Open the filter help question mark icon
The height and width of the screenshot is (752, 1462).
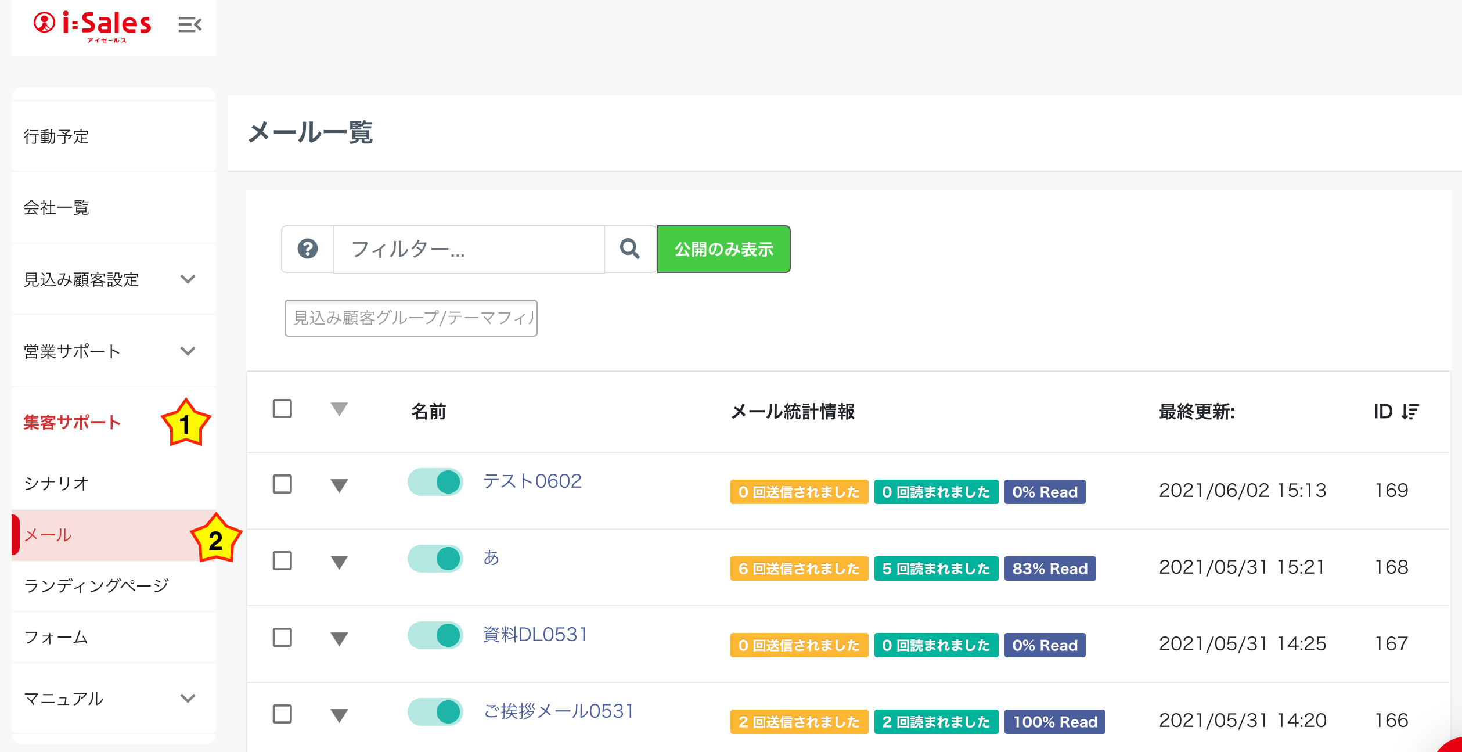click(x=308, y=249)
